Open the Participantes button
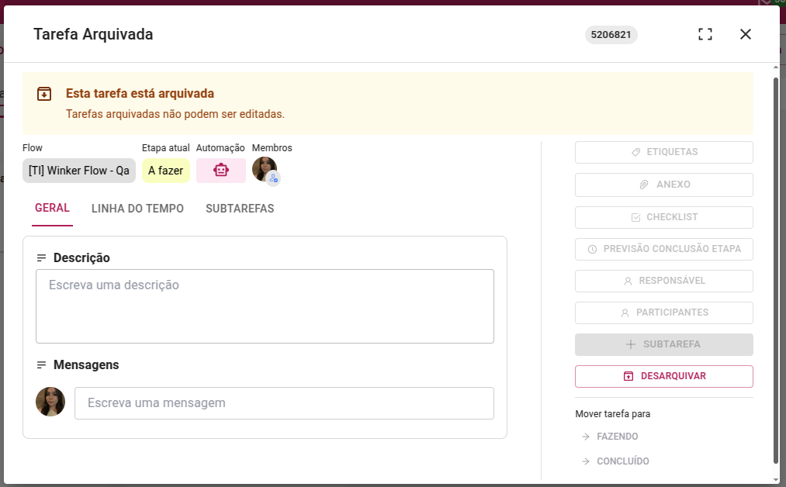This screenshot has width=786, height=487. (663, 313)
